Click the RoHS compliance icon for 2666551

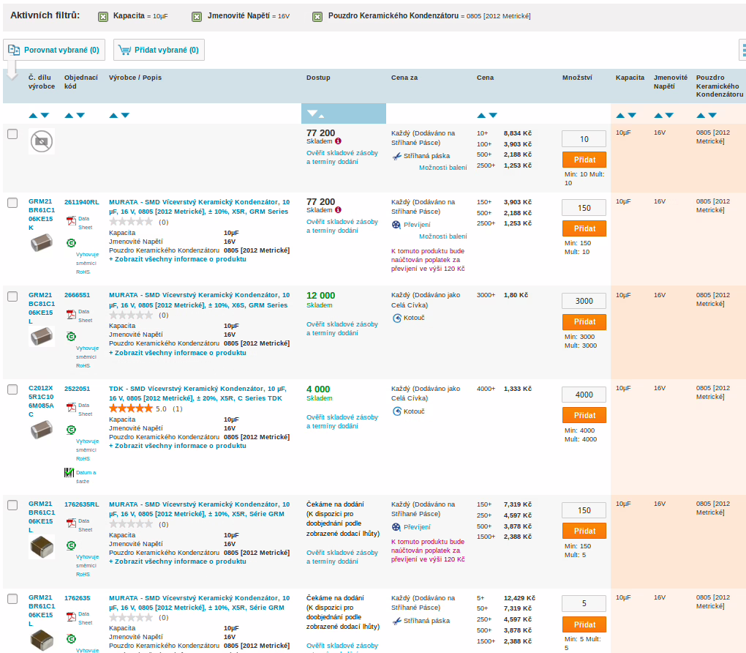click(x=71, y=336)
